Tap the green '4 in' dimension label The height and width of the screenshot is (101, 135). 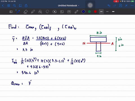tap(99, 56)
